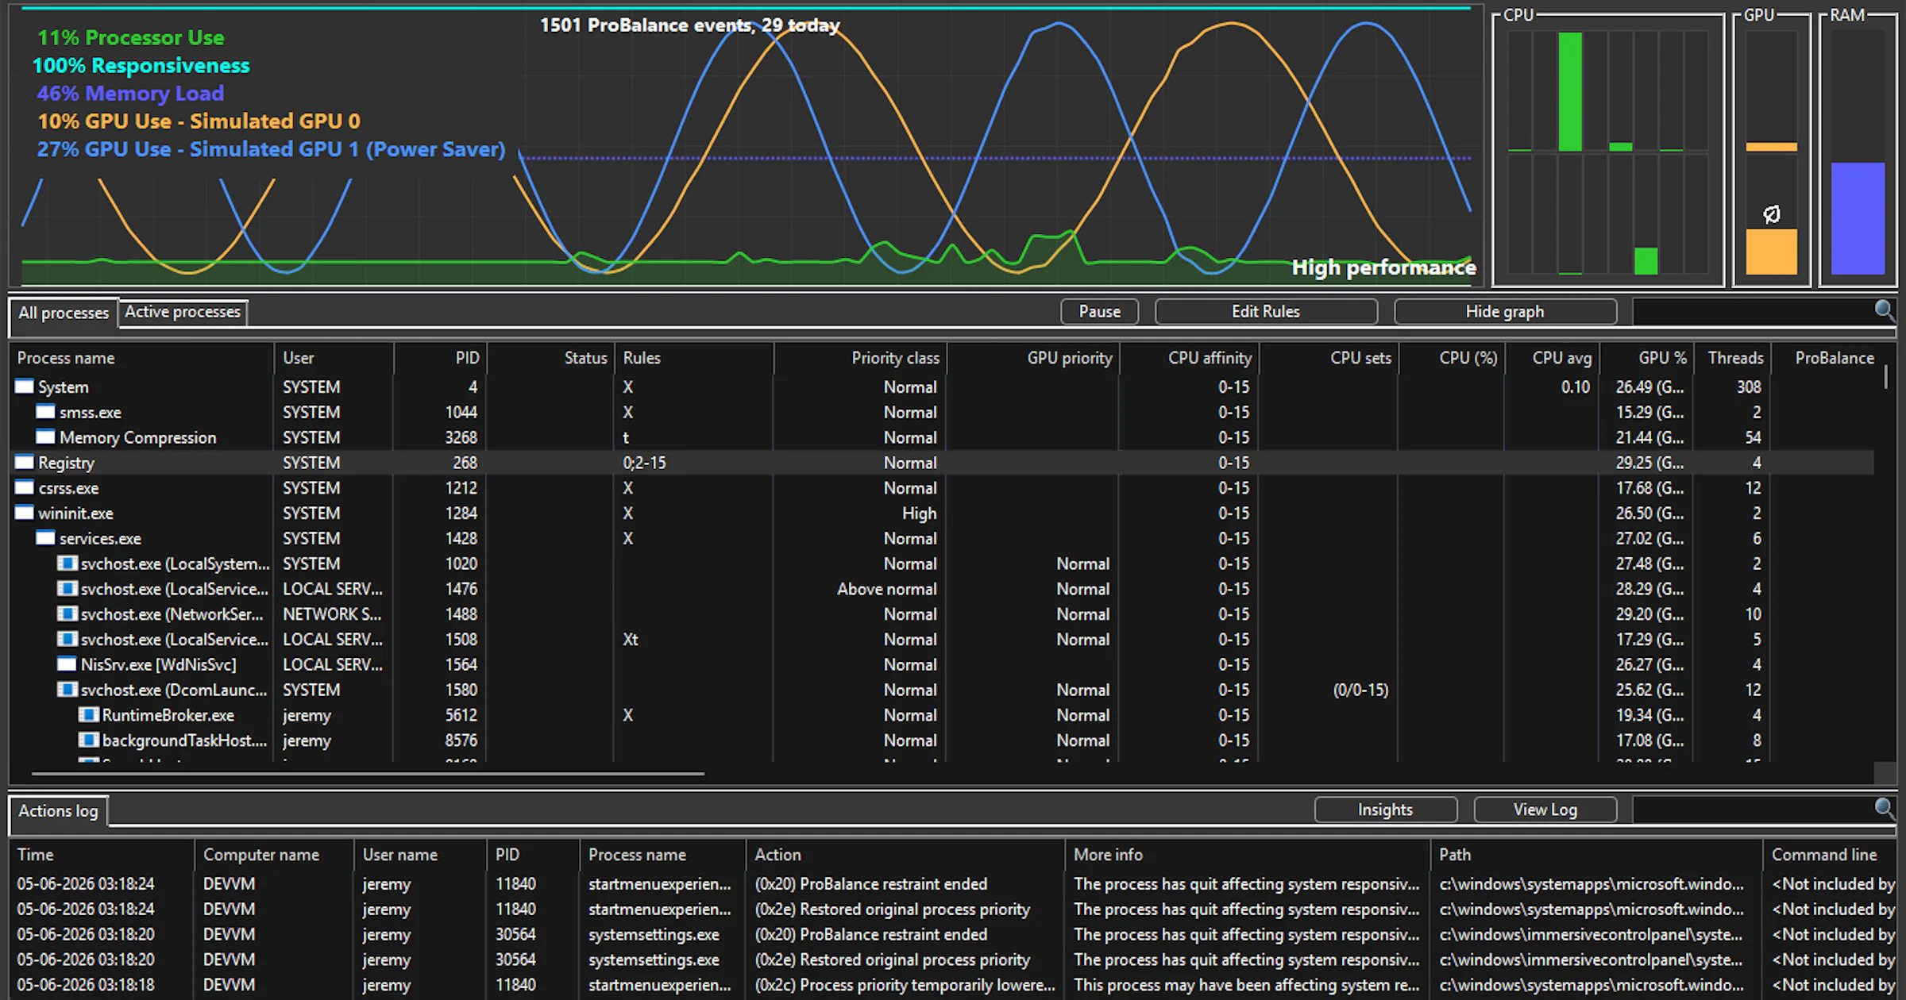Click the 'Above normal' priority class cell

click(886, 589)
